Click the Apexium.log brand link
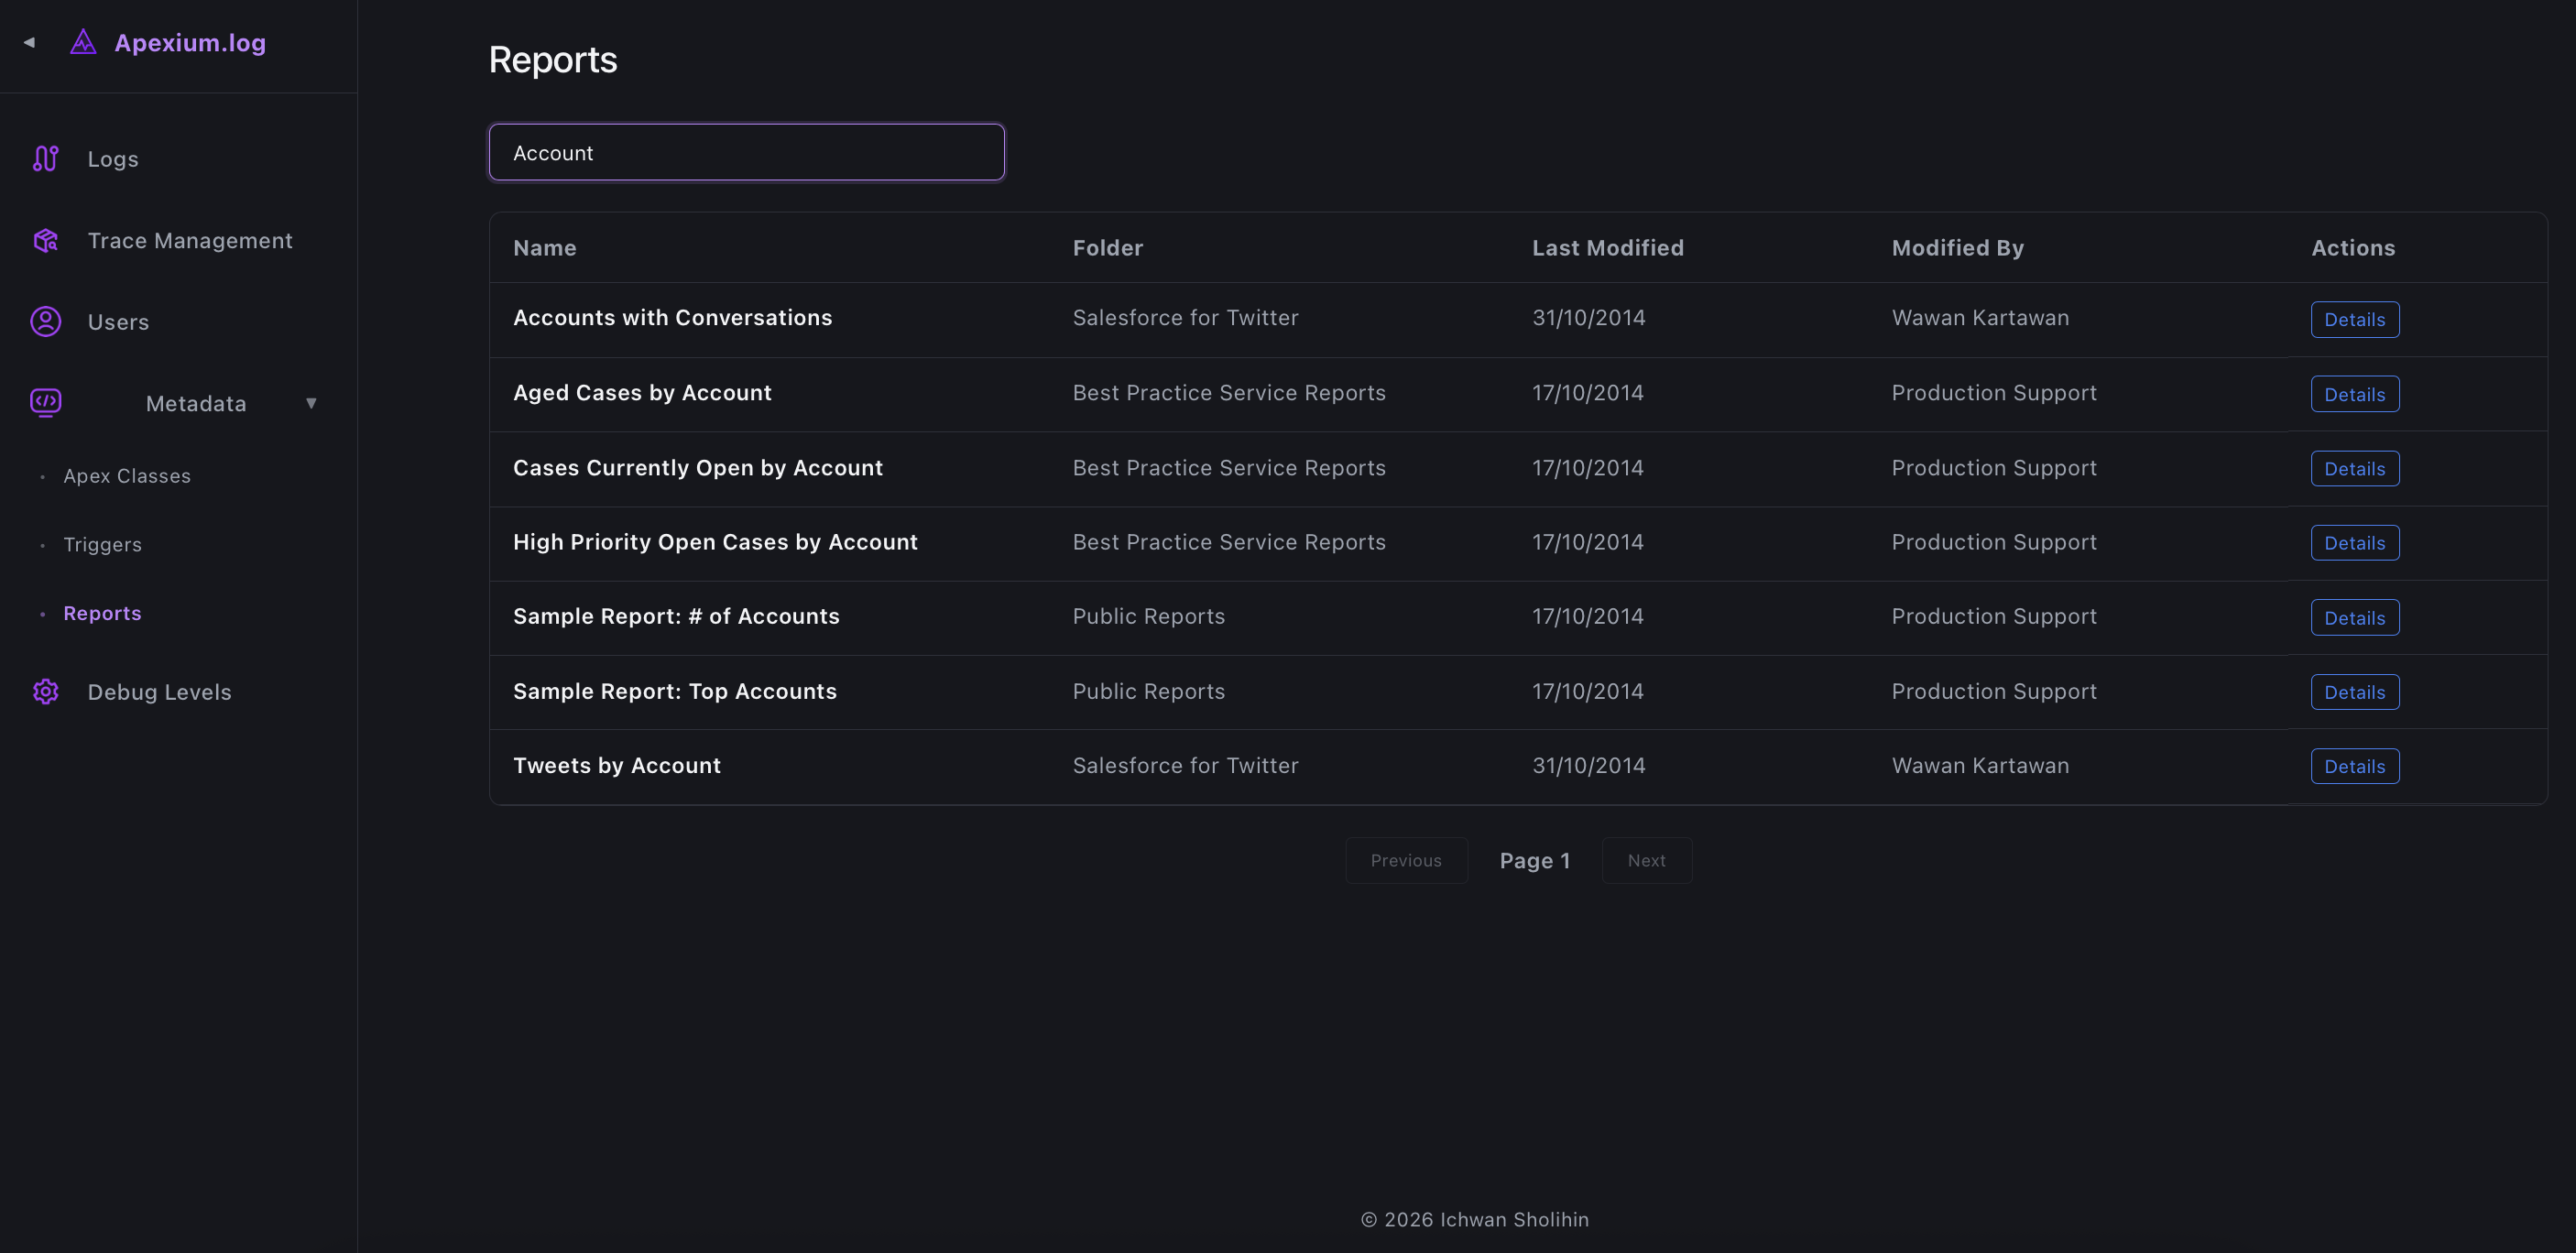 click(190, 42)
